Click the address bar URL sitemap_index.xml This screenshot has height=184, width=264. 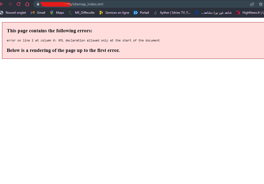[x=87, y=4]
